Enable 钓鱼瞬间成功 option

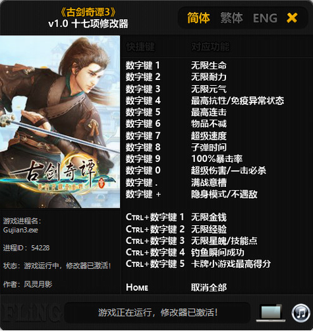[x=217, y=252]
